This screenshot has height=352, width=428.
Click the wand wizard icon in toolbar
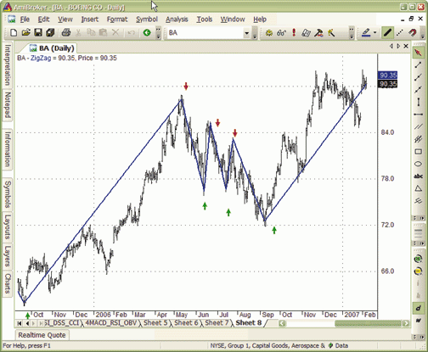click(331, 33)
